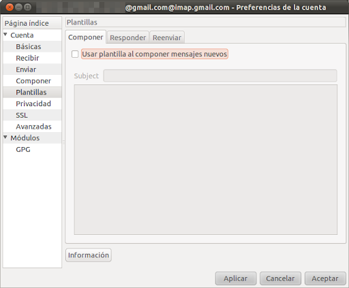Go to the Enviar preferences page
Screen dimensions: 349x288
[26, 69]
